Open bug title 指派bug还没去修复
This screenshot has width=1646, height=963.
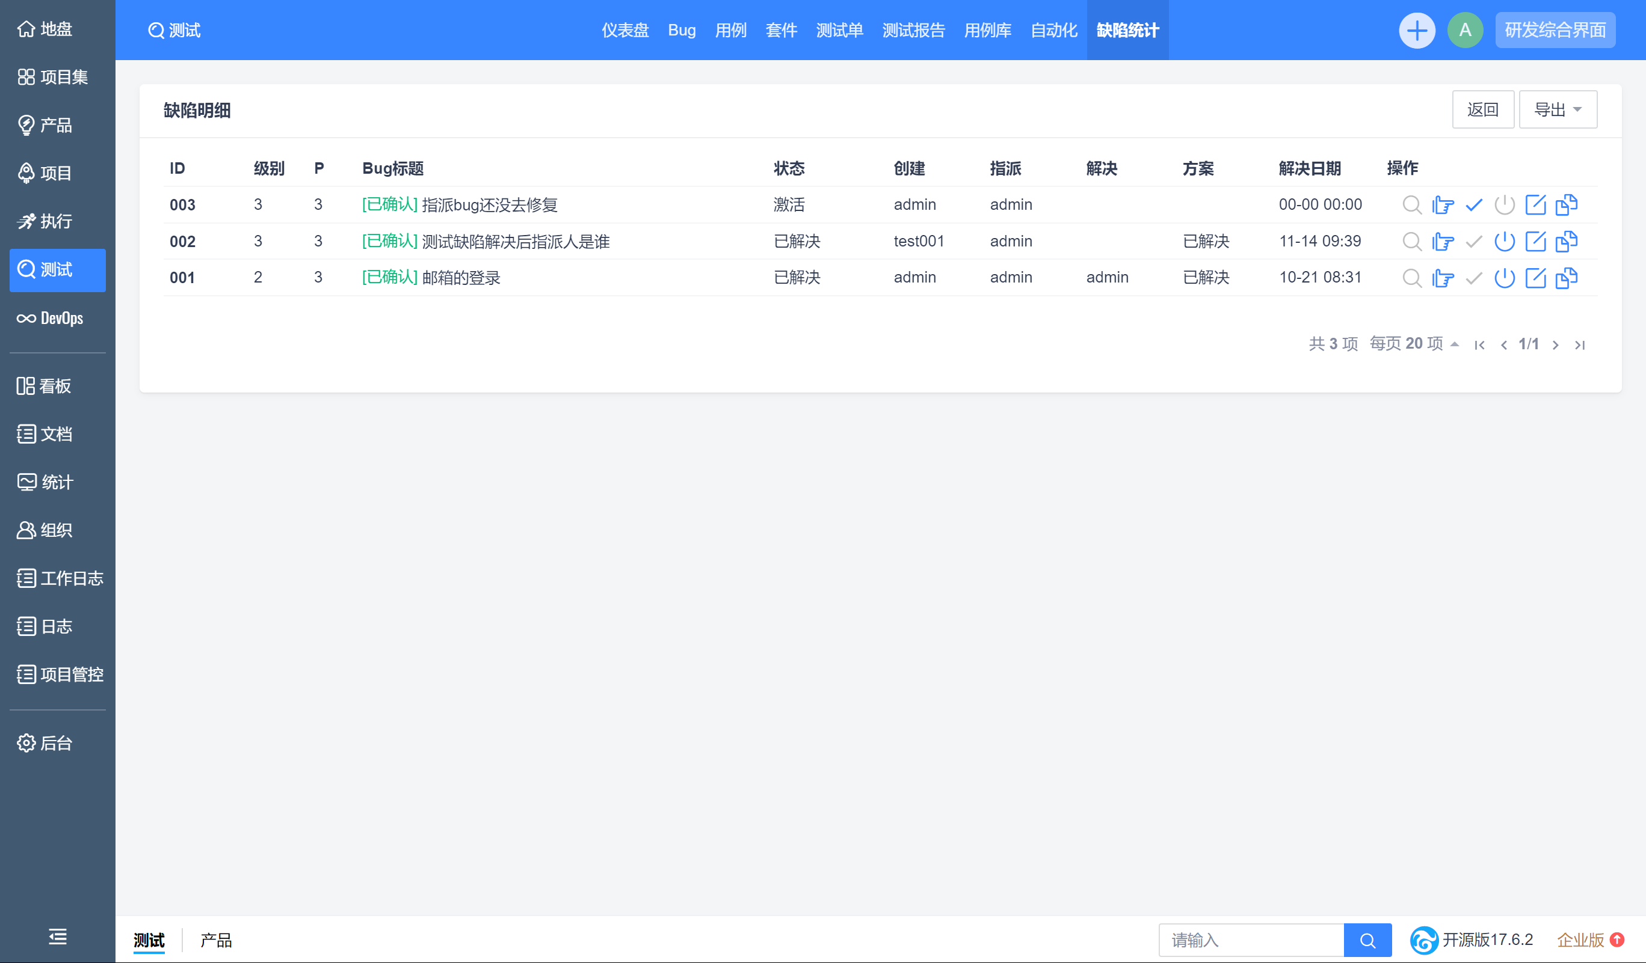[489, 205]
